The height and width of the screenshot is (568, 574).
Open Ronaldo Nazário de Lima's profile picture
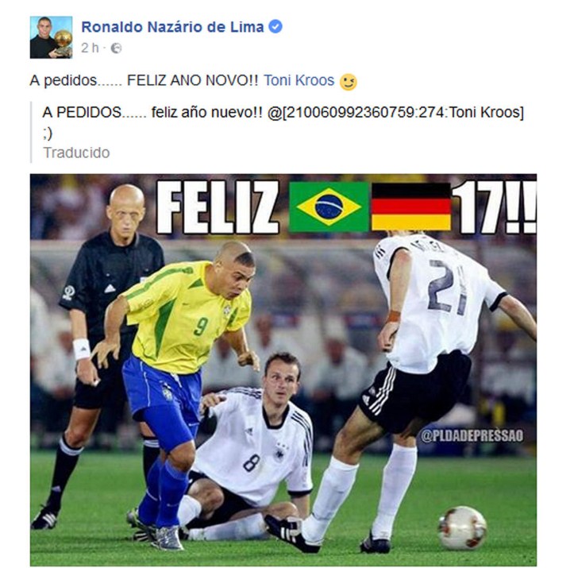click(x=52, y=37)
